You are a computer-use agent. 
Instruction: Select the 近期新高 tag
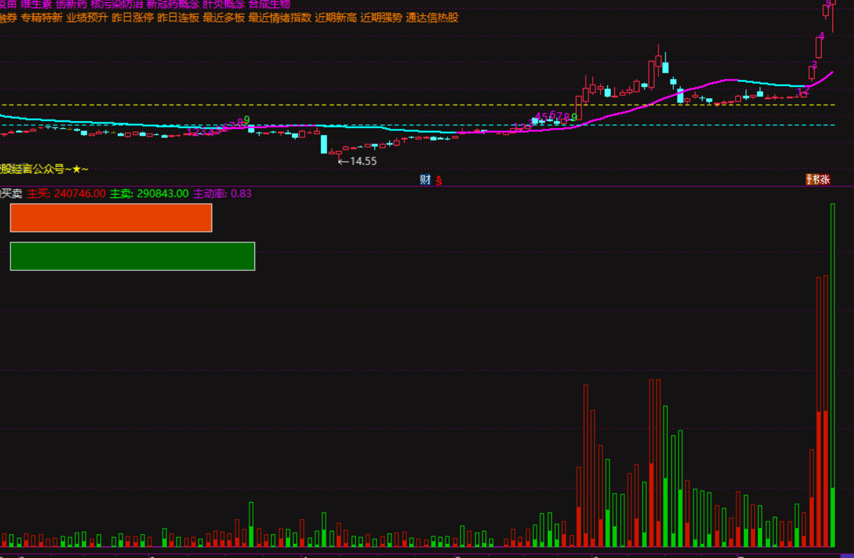(x=336, y=18)
